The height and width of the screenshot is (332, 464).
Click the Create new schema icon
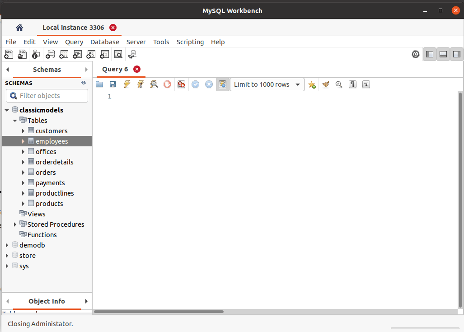[50, 54]
